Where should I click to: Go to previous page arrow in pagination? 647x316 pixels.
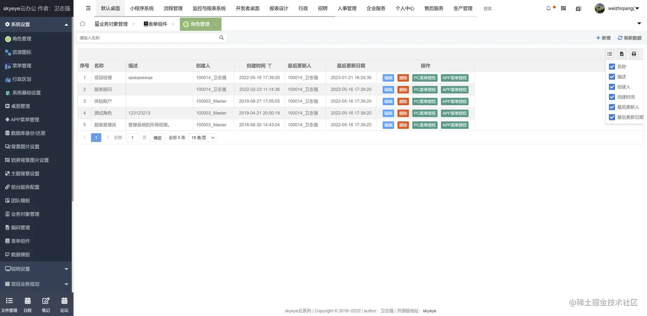(x=85, y=137)
